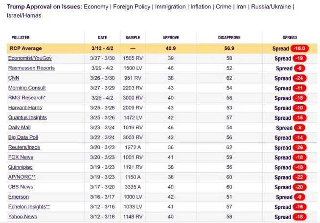Open the Israel/Hamas approval link

[24, 16]
